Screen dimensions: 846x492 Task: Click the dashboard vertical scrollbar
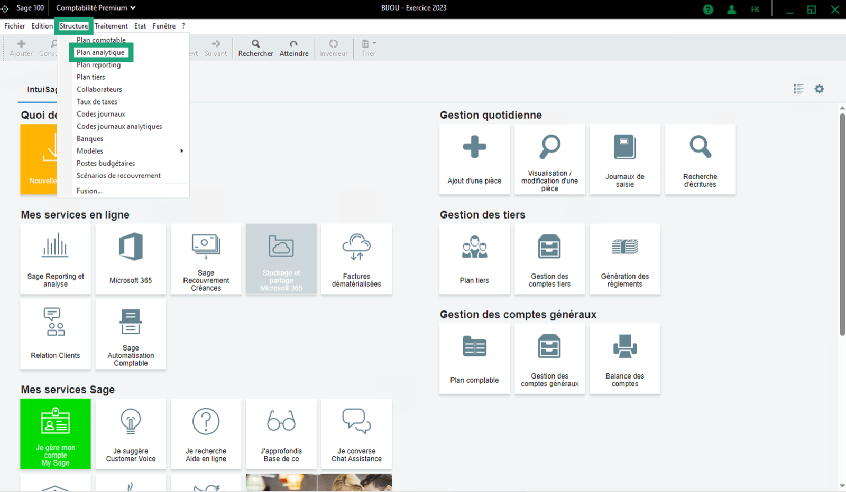(x=842, y=224)
